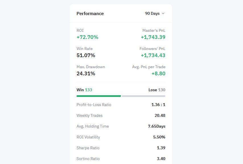Click the gray lose portion of bar

[x=143, y=96]
